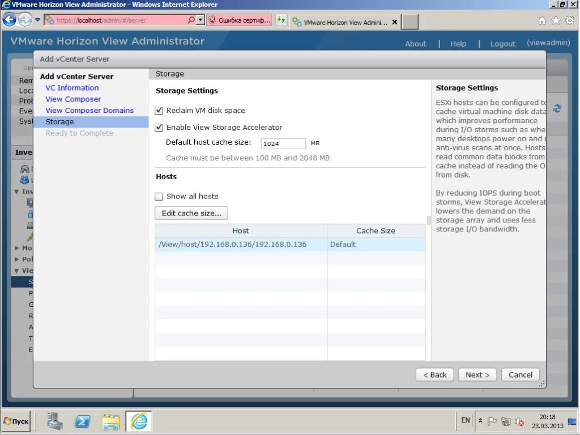Click the browser Home icon
Image resolution: width=580 pixels, height=435 pixels.
542,21
